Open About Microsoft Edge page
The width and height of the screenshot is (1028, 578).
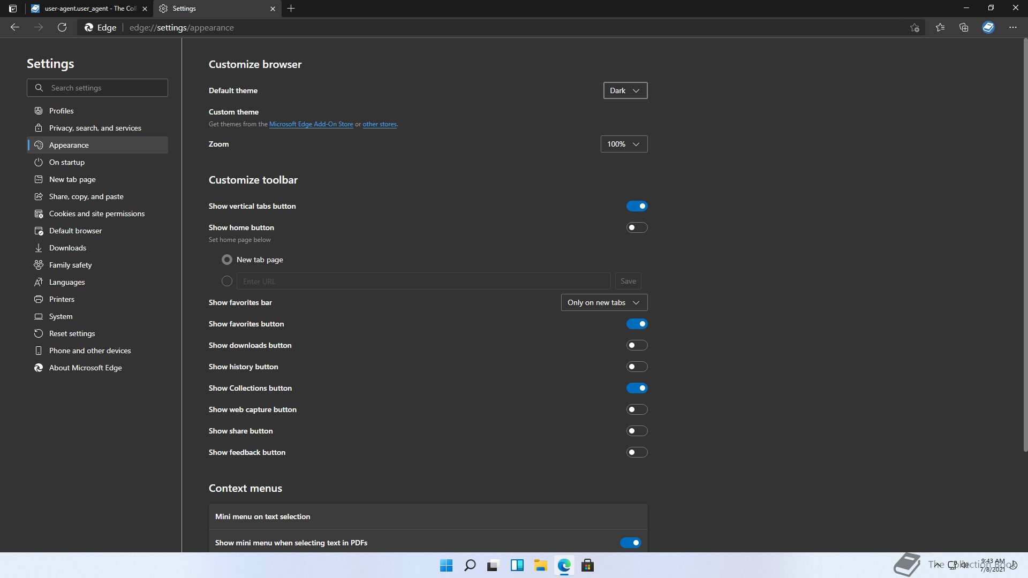click(x=97, y=368)
